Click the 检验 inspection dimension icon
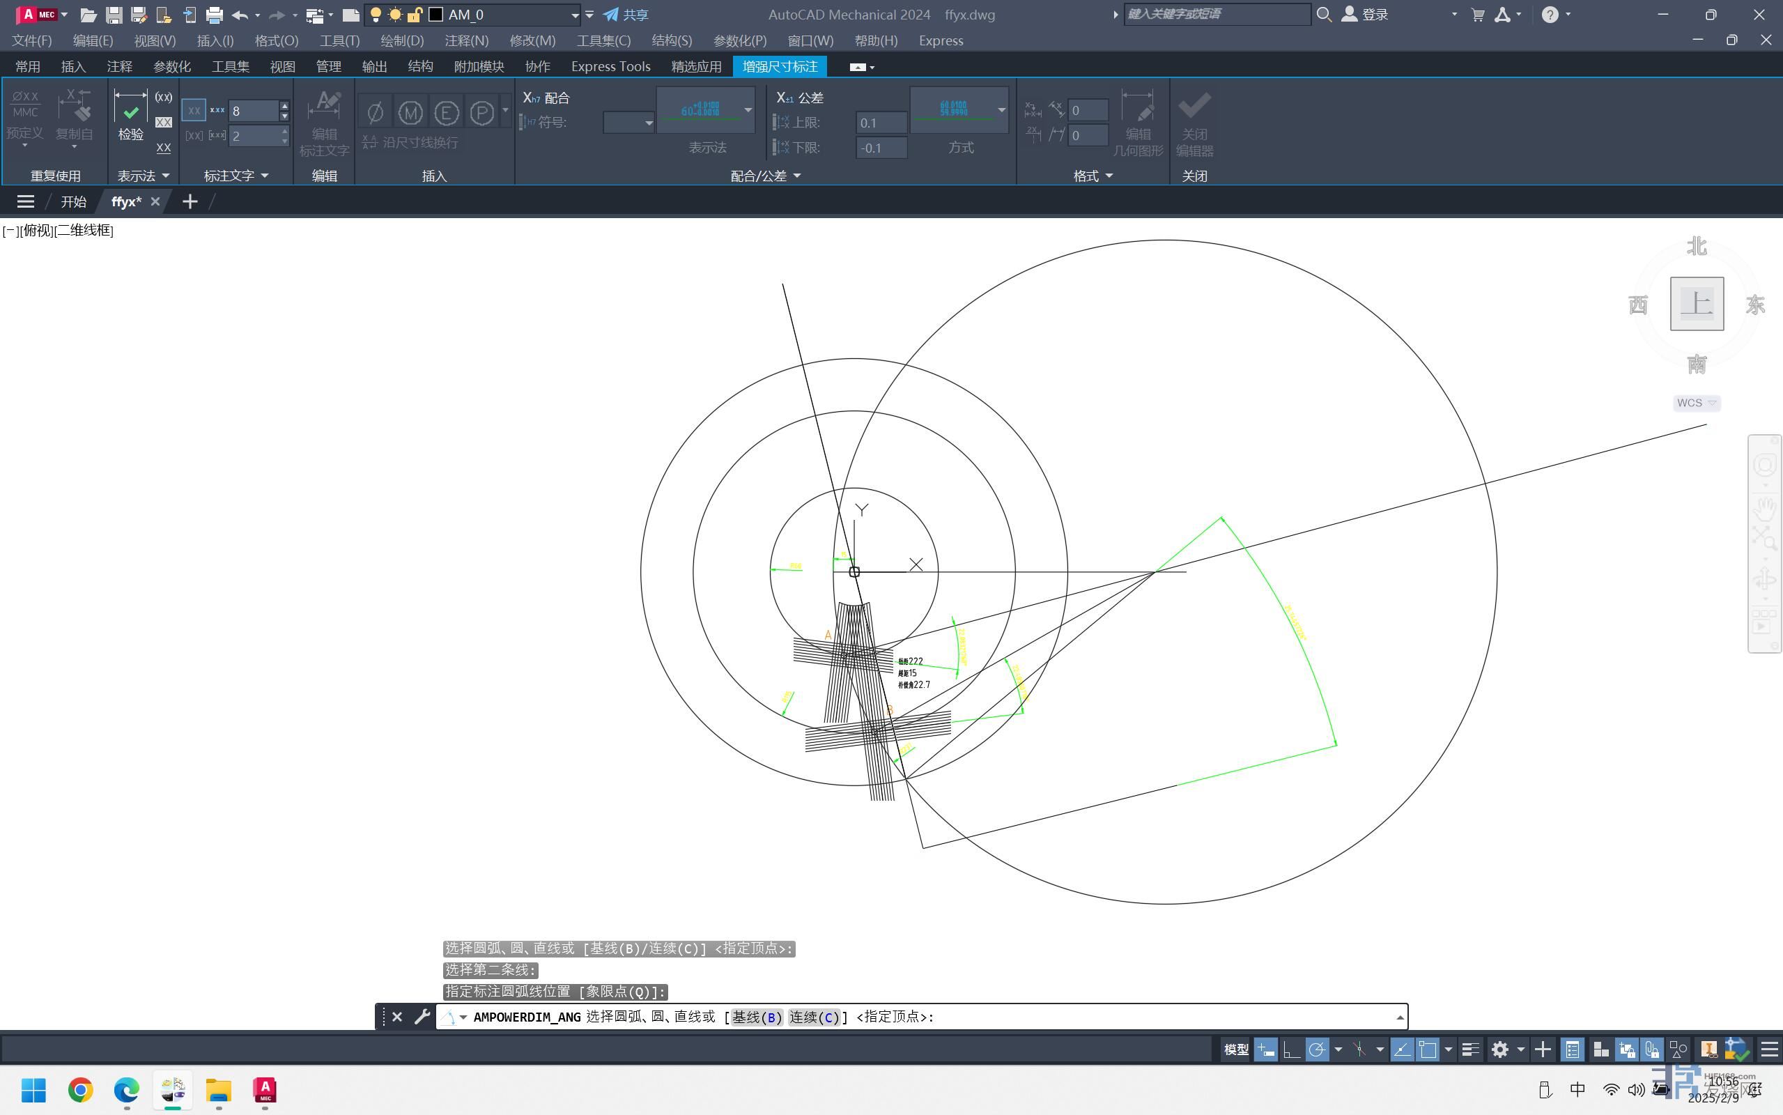Image resolution: width=1783 pixels, height=1115 pixels. point(130,116)
